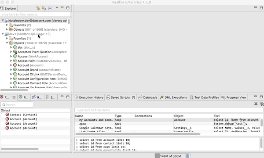
Task: Type in the Saved Scripts filter items field
Action: pos(169,110)
